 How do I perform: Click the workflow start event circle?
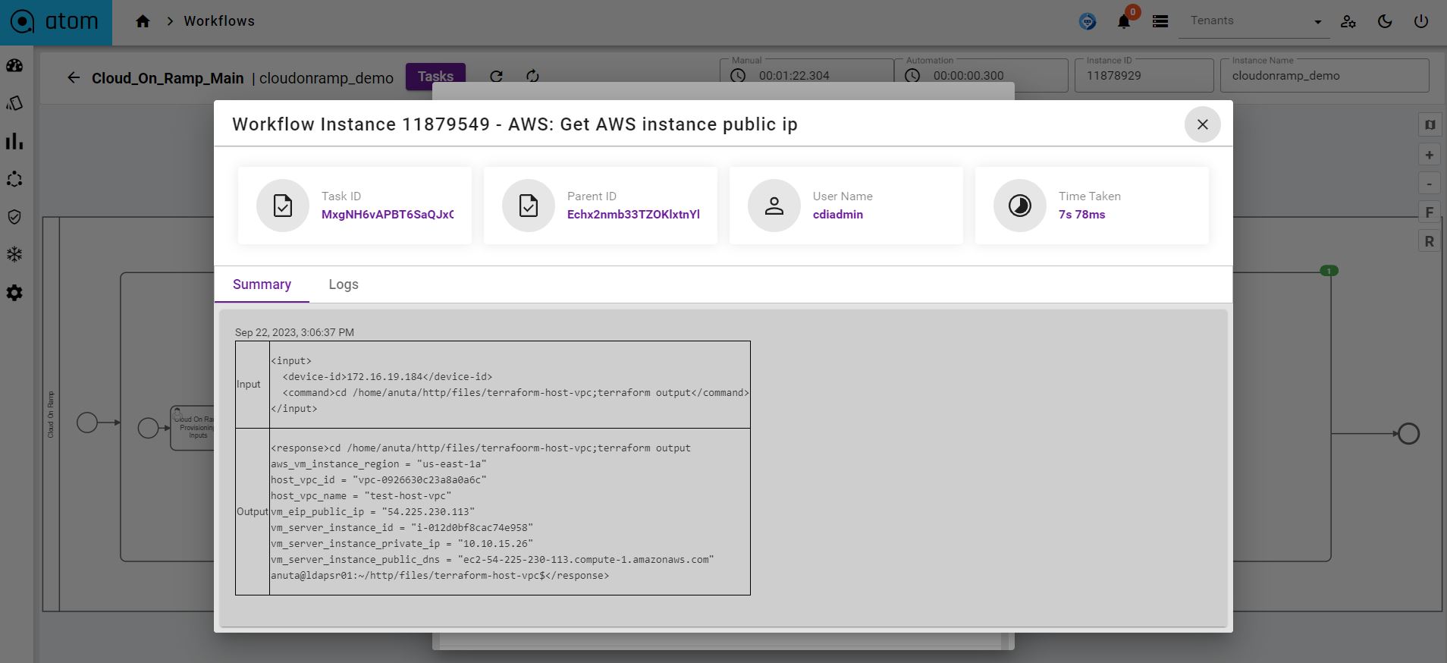click(87, 423)
